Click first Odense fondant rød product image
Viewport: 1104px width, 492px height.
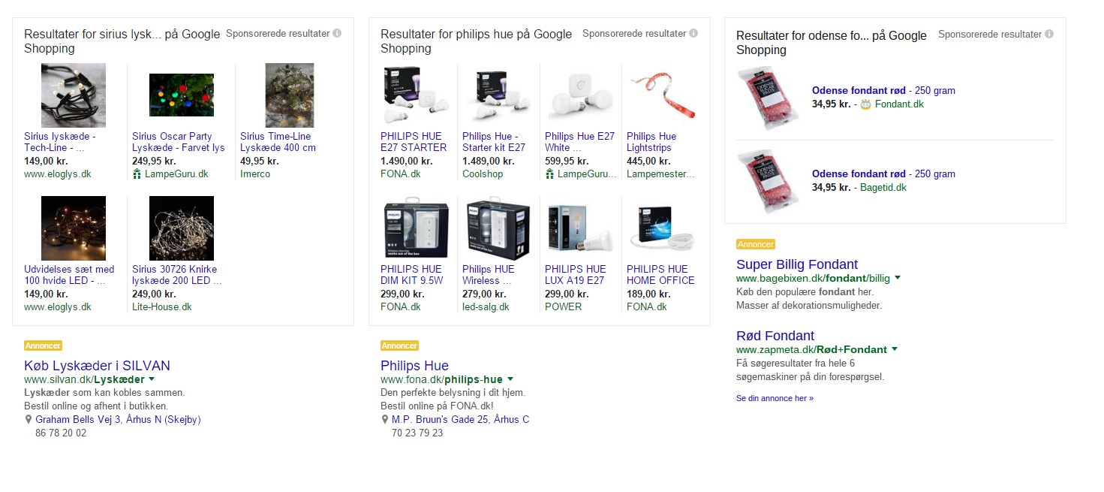tap(764, 98)
